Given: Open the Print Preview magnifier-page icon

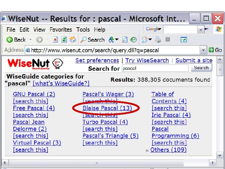Looking at the screenshot, I should tap(125, 40).
